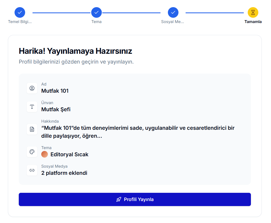Screen dimensions: 271x223
Task: Click the '2 platform eklendi' text
Action: [x=64, y=173]
